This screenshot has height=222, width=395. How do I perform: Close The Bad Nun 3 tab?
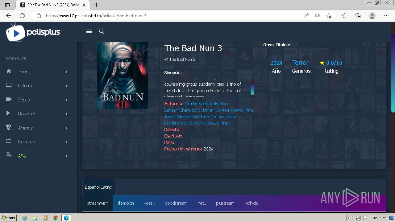pyautogui.click(x=84, y=5)
